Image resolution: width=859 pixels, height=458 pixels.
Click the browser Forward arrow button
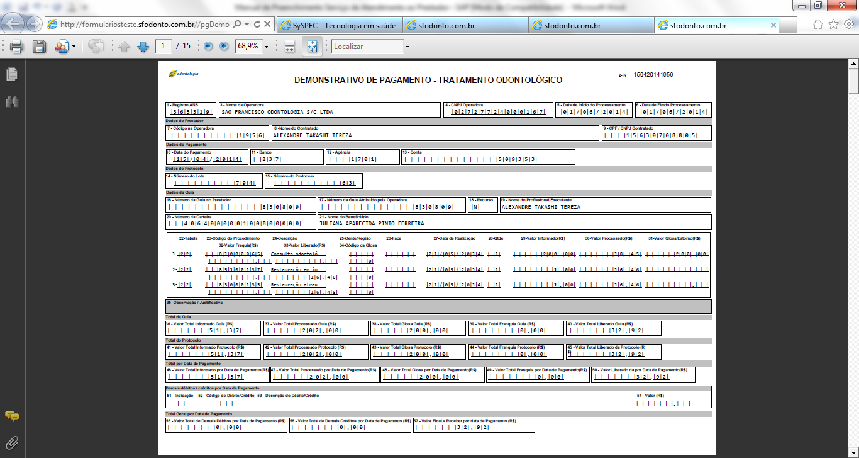tap(35, 25)
